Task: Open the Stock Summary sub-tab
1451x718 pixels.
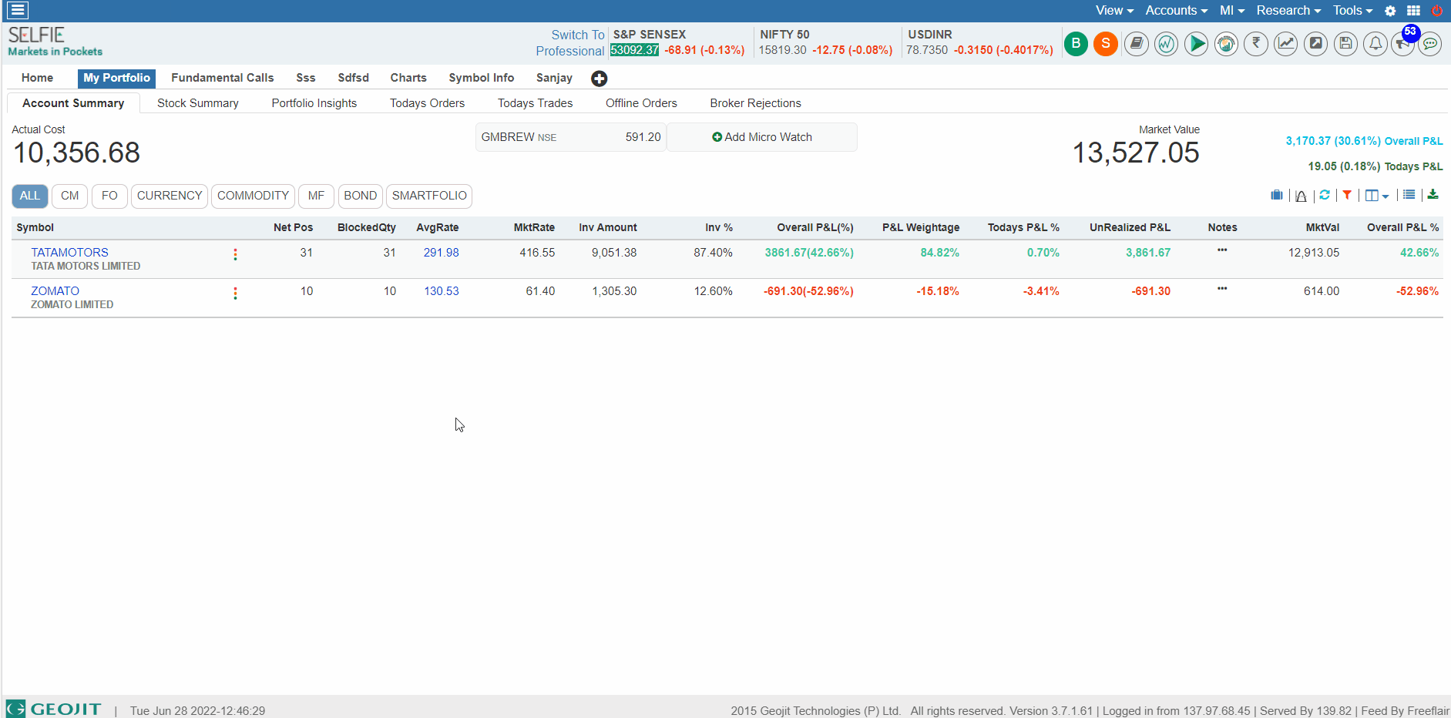Action: tap(198, 103)
